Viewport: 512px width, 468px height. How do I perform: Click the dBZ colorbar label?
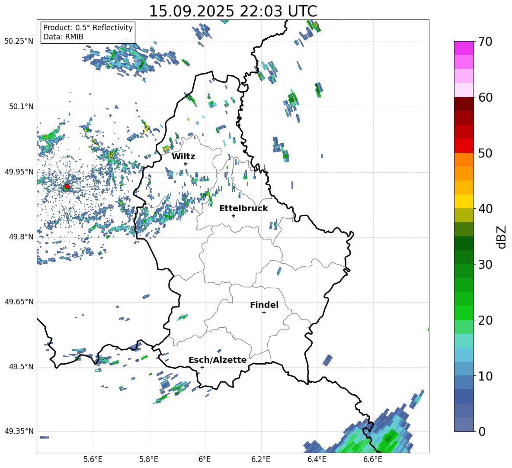[501, 237]
